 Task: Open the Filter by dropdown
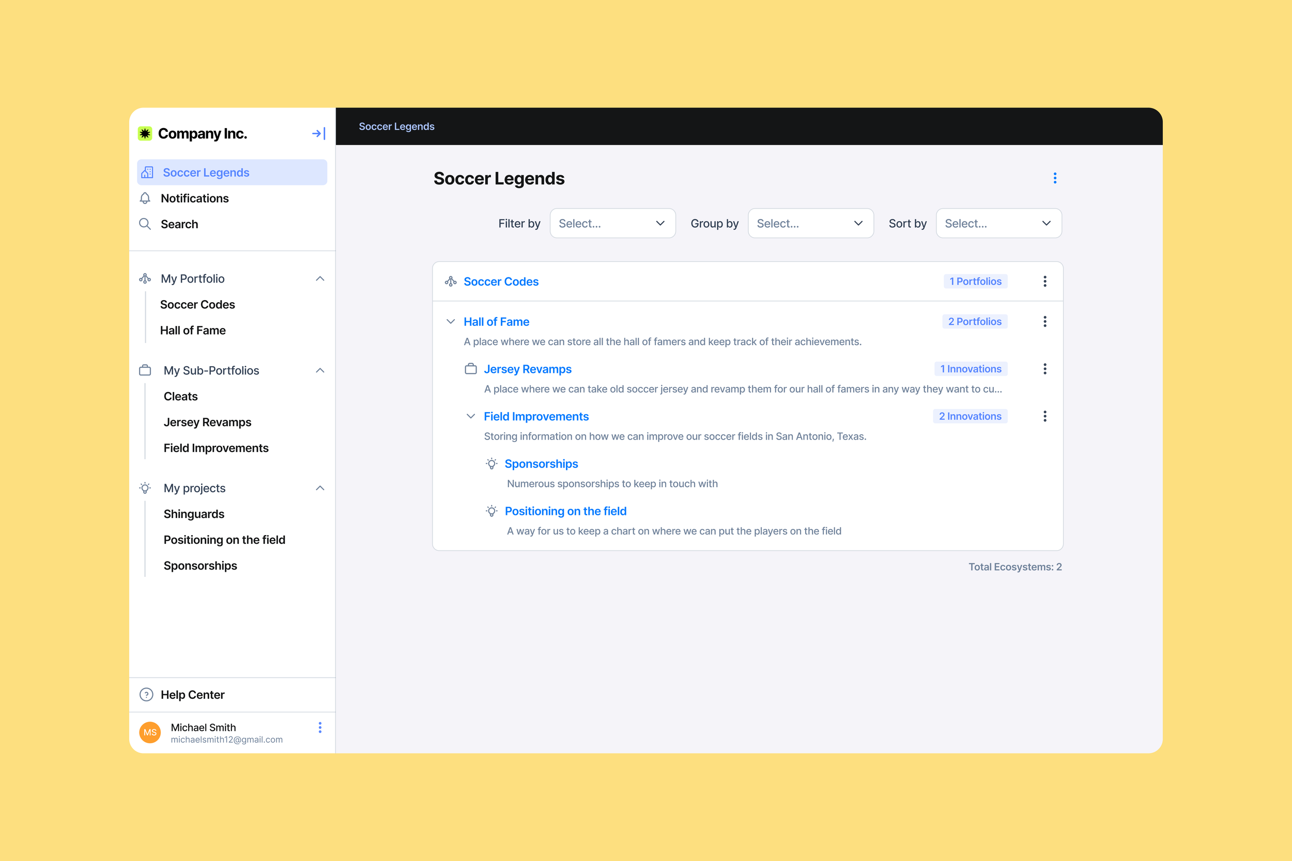click(x=612, y=224)
